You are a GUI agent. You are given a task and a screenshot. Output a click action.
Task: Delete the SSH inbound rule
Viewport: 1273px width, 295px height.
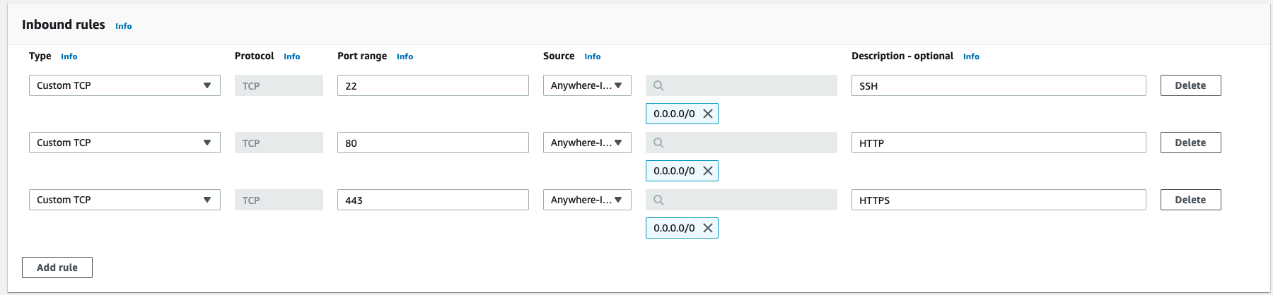click(x=1190, y=85)
